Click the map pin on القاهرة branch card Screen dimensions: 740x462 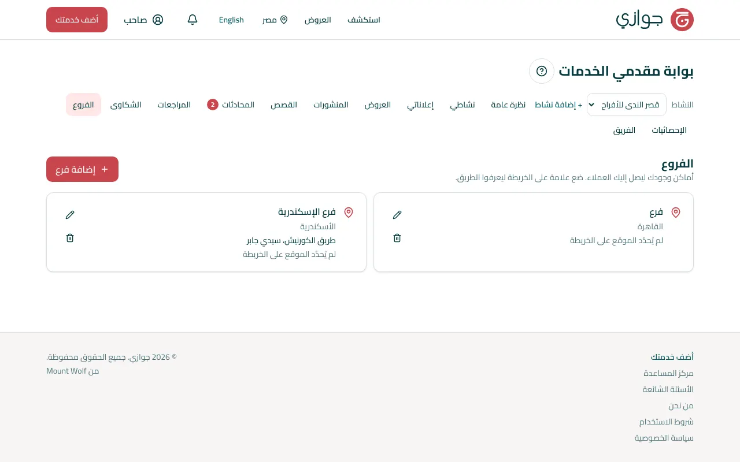676,213
